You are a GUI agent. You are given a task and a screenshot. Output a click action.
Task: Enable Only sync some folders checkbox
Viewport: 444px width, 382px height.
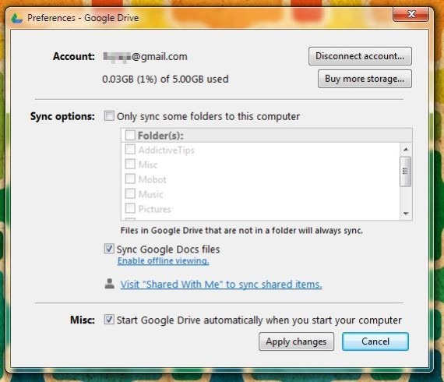[x=109, y=116]
